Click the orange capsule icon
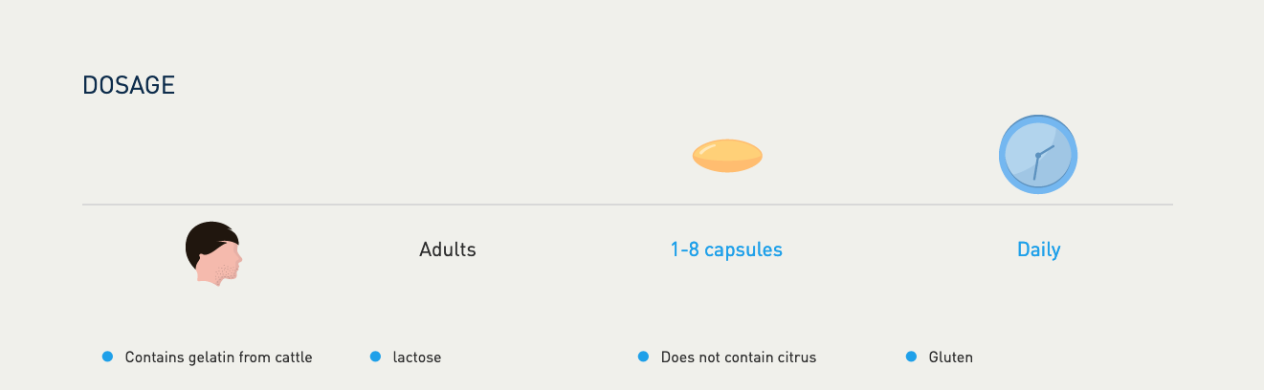The width and height of the screenshot is (1264, 390). tap(727, 156)
